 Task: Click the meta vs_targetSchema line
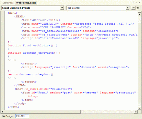(79, 35)
